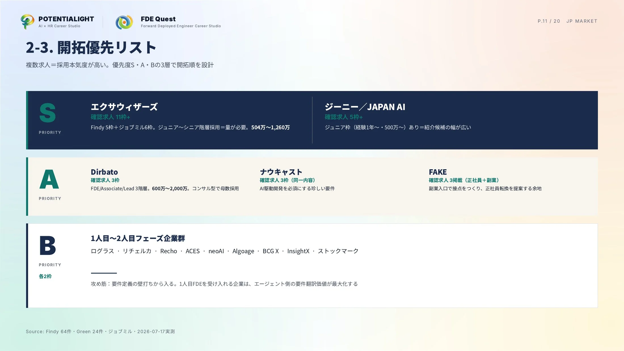Select the '攻め筋：要件定義の壁打ち' note
624x351 pixels.
pyautogui.click(x=224, y=284)
